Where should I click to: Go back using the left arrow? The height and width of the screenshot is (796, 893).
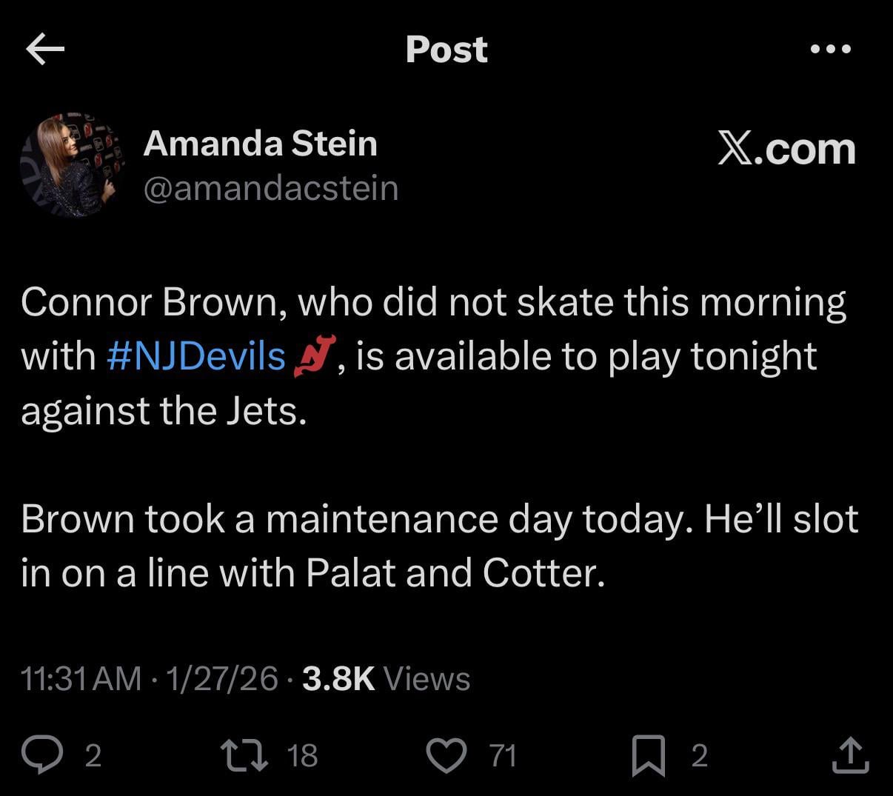[45, 50]
